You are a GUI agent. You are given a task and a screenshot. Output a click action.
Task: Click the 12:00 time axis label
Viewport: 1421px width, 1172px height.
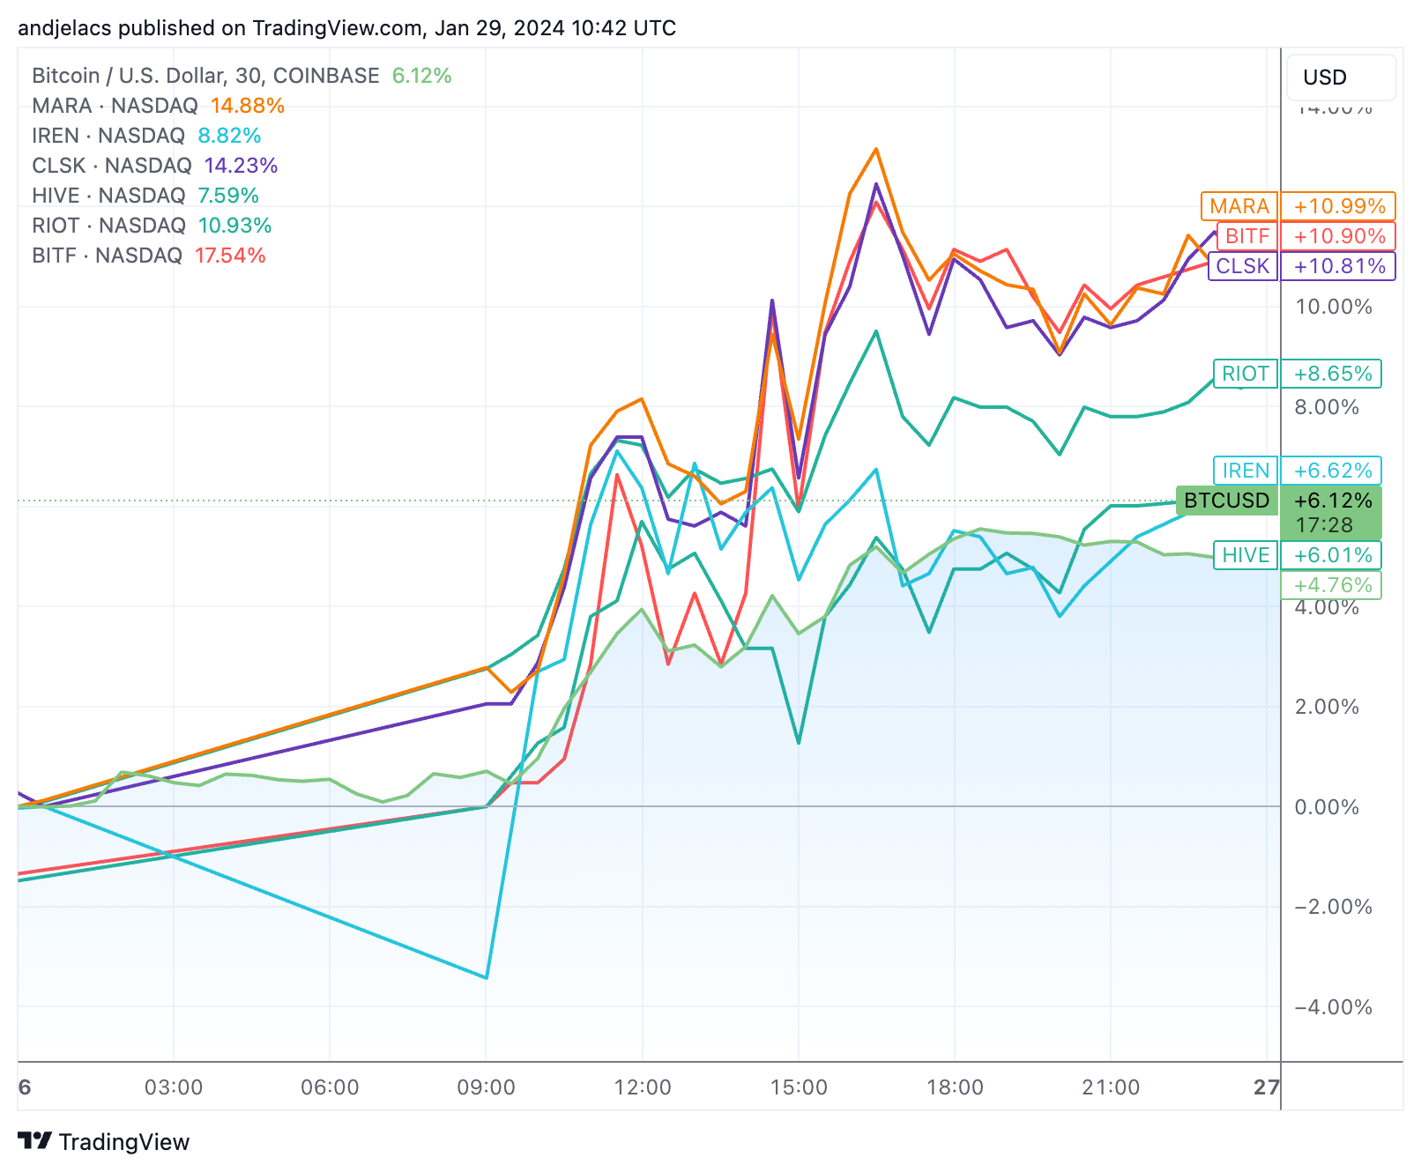tap(643, 1087)
